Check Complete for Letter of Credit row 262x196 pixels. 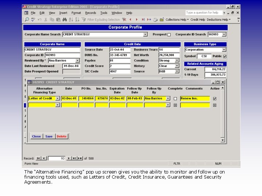(175, 99)
